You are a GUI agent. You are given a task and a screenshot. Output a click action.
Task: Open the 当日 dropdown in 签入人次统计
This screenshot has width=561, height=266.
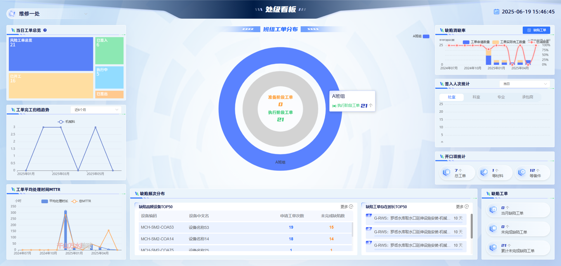point(524,84)
